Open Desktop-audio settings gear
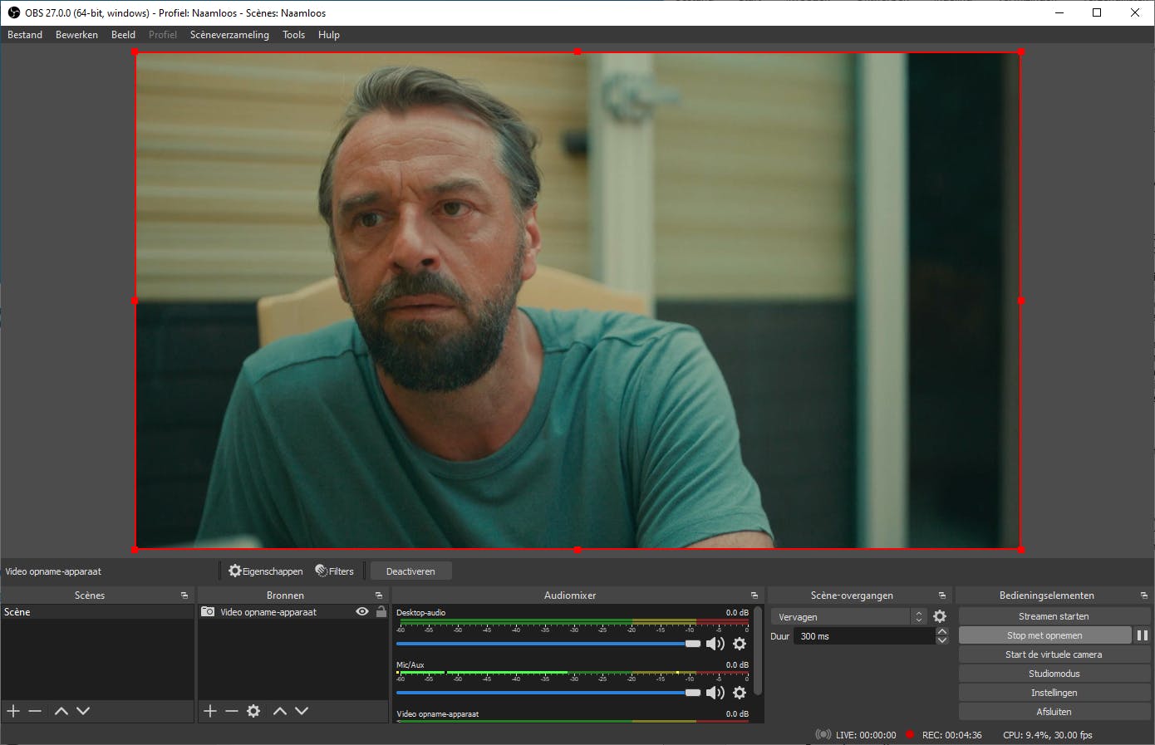 (740, 644)
